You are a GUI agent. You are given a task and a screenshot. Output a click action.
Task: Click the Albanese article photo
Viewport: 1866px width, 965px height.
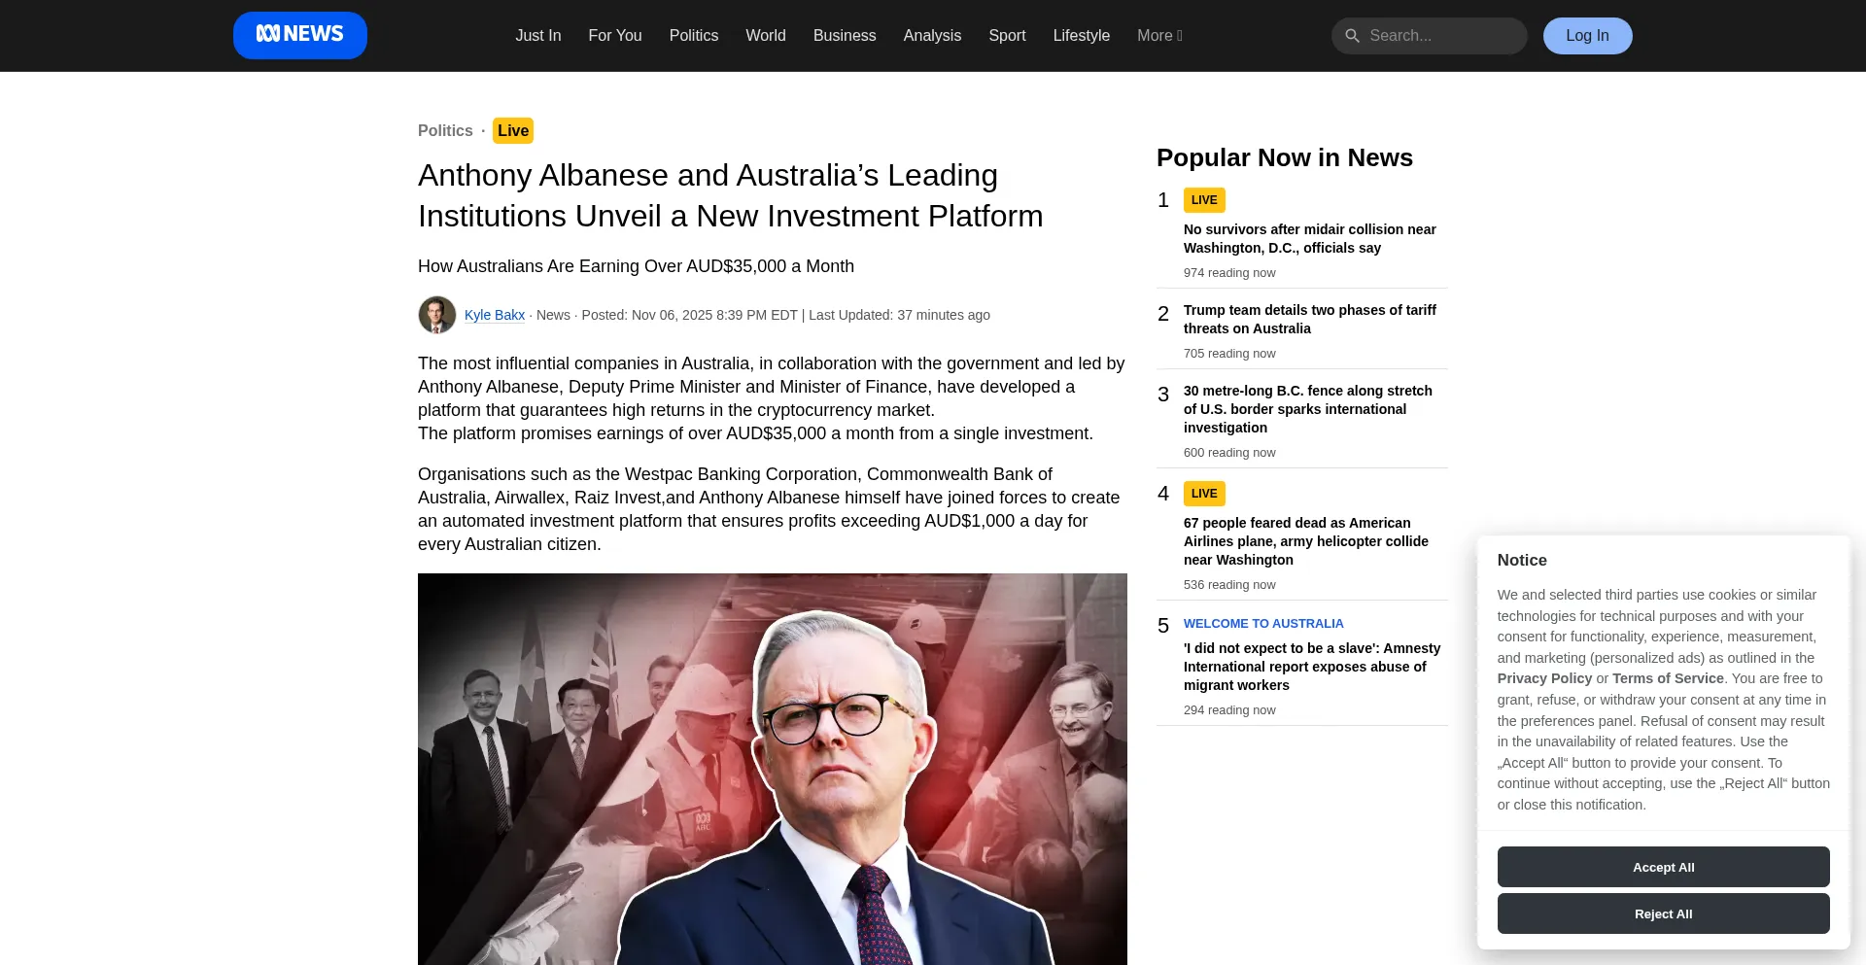(773, 769)
